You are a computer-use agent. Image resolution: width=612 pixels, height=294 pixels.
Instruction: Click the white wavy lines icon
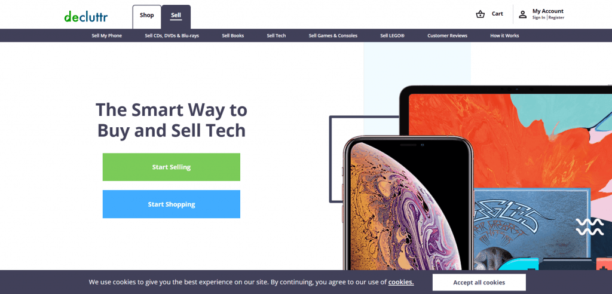tap(589, 227)
